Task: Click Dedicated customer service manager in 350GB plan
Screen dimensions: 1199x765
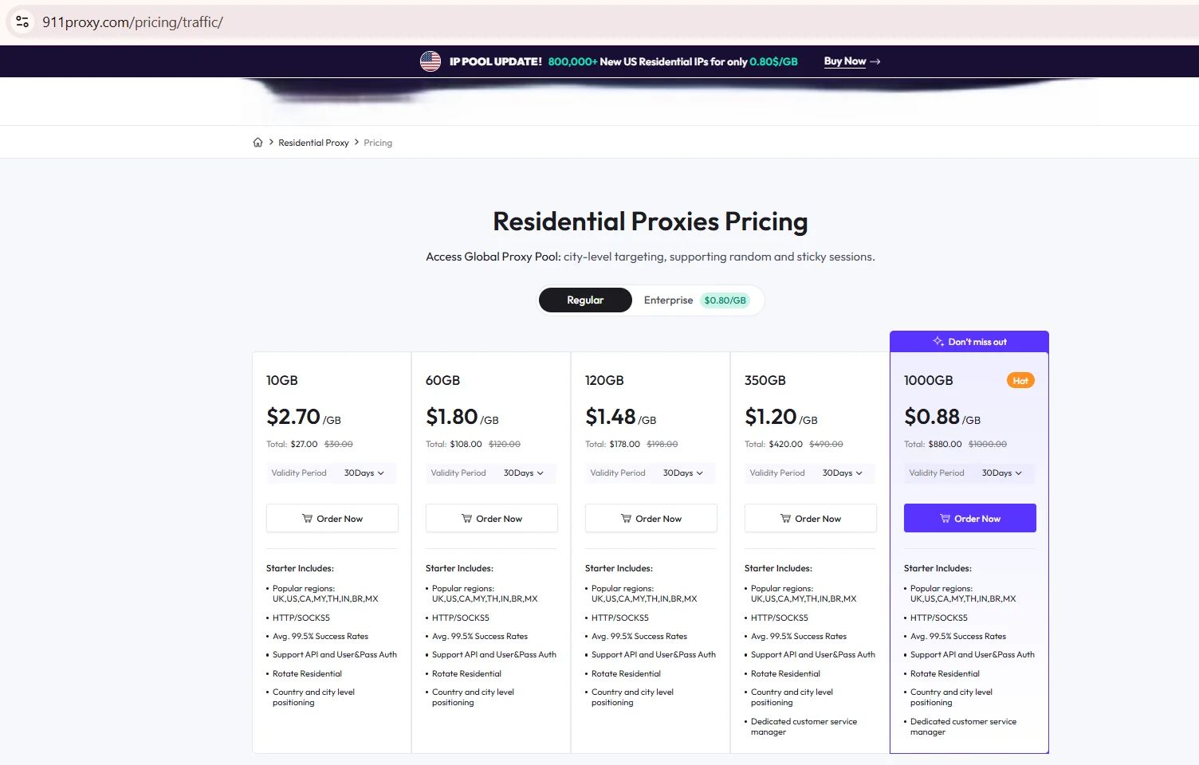Action: pyautogui.click(x=804, y=727)
